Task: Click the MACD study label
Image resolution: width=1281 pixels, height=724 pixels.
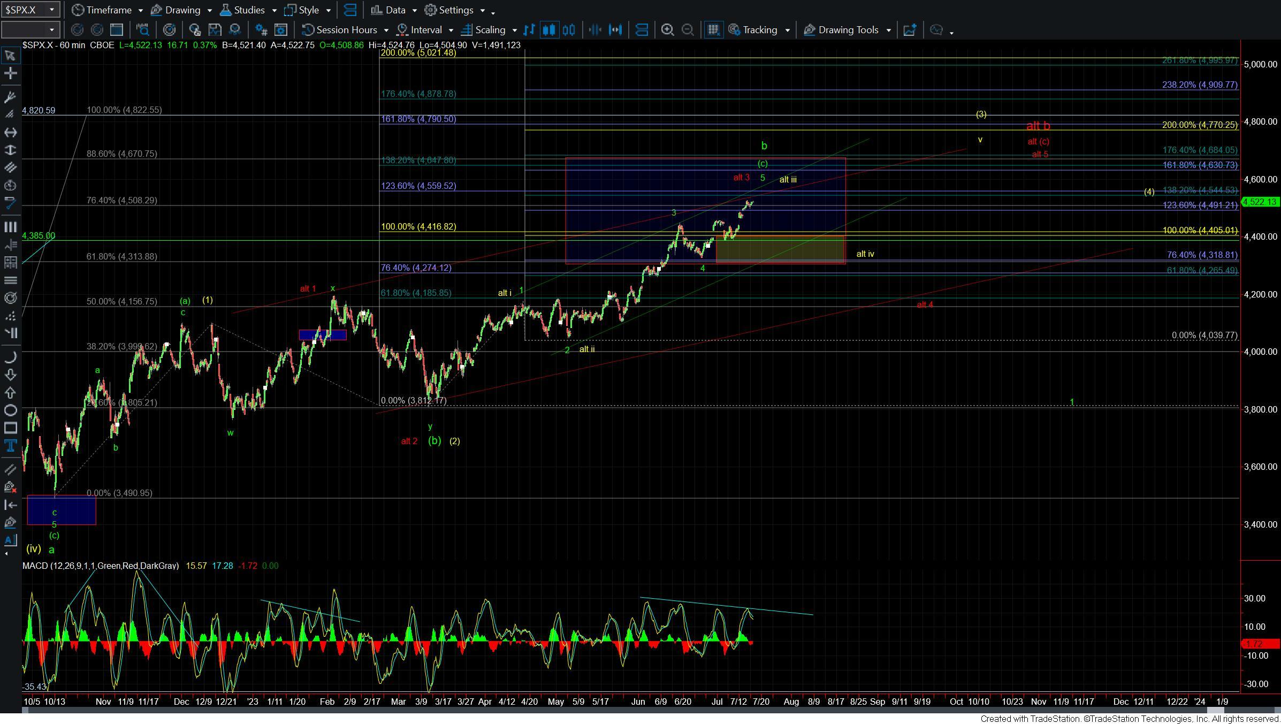Action: coord(101,566)
